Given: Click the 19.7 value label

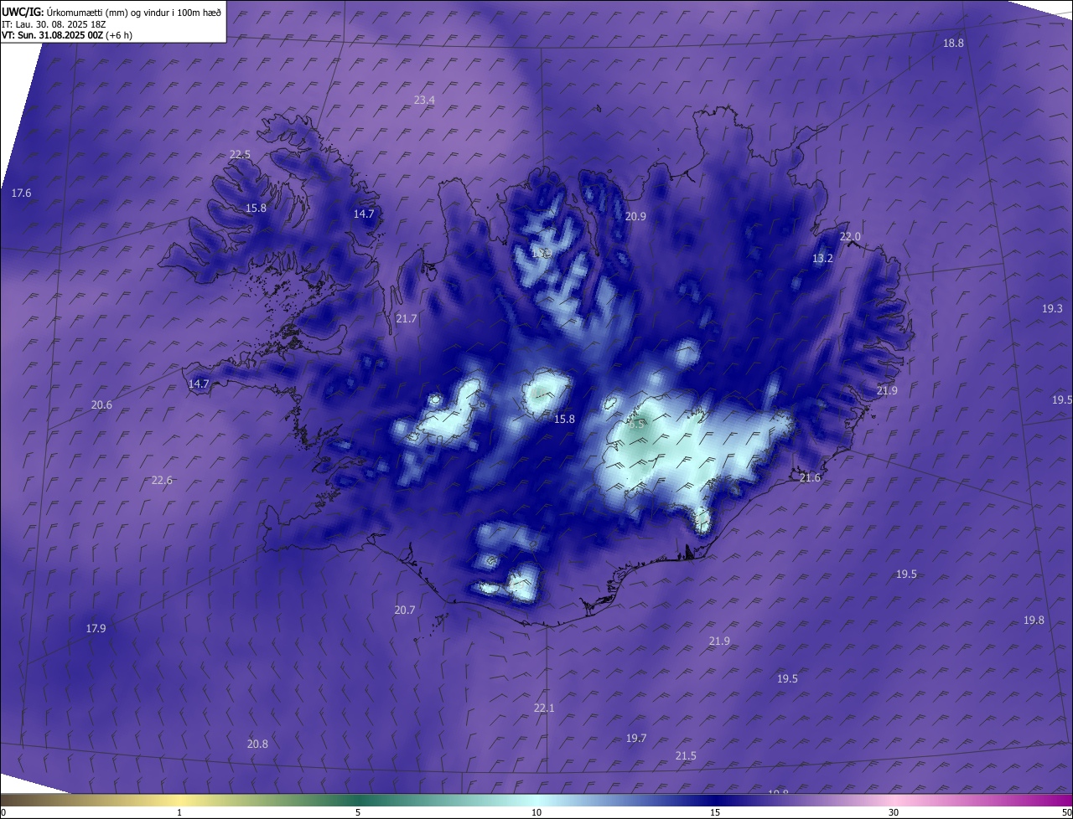Looking at the screenshot, I should 636,739.
